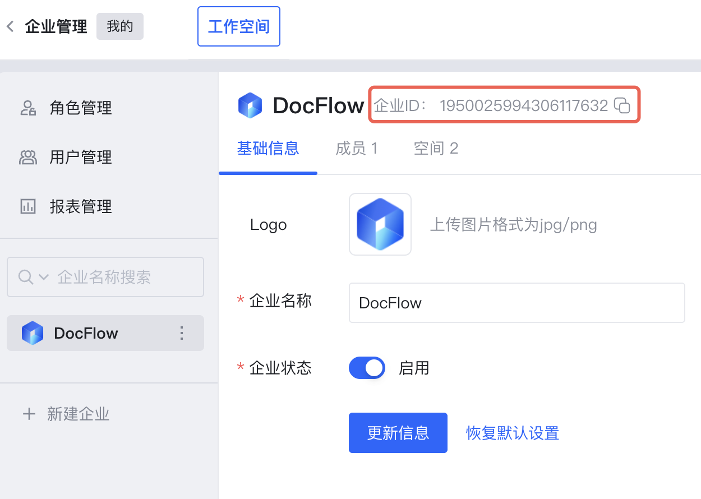Click the 报表管理 chart icon
This screenshot has width=701, height=499.
click(x=28, y=206)
